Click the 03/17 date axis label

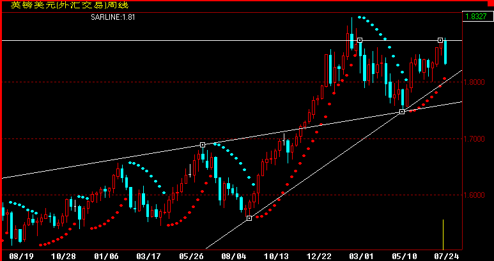tap(148, 257)
